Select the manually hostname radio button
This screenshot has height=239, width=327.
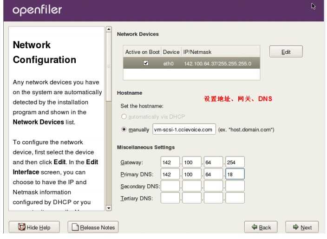pyautogui.click(x=124, y=129)
